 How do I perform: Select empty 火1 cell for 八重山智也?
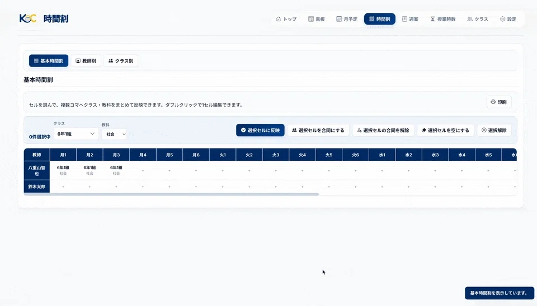point(223,170)
